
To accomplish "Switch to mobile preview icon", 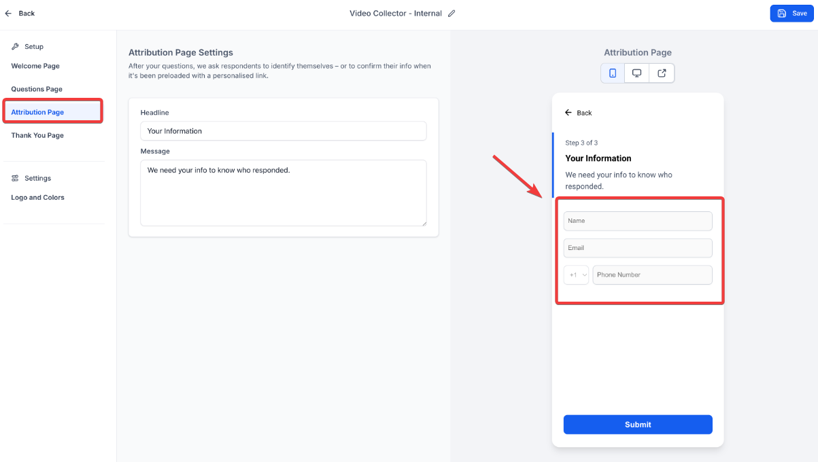I will coord(613,73).
